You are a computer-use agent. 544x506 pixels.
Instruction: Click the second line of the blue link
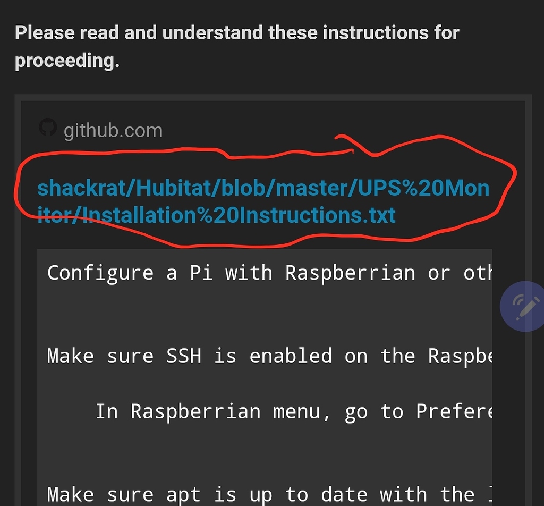216,215
